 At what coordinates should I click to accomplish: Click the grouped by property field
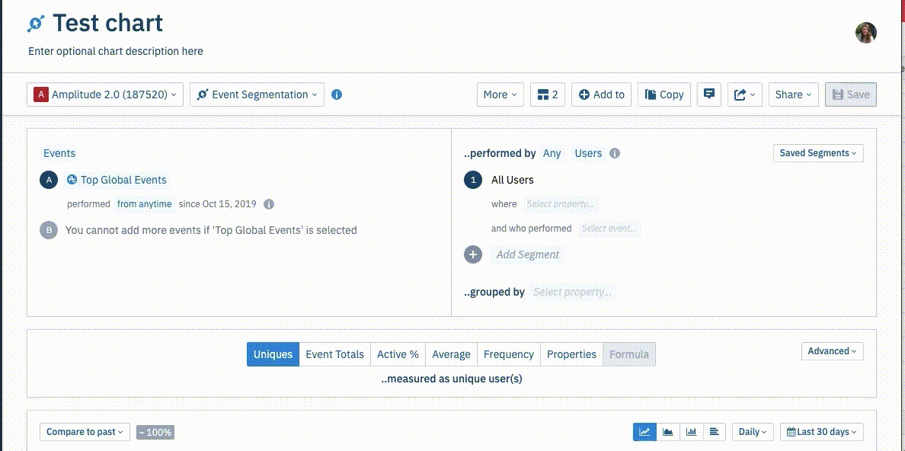pyautogui.click(x=572, y=292)
